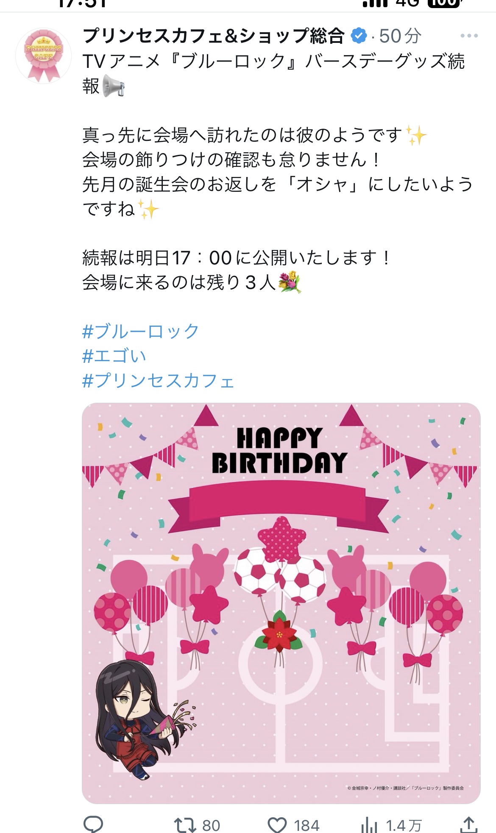
Task: Tap the retweet count 80
Action: [x=211, y=825]
